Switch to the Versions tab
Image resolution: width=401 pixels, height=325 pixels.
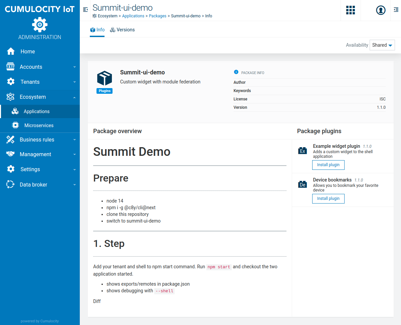122,30
